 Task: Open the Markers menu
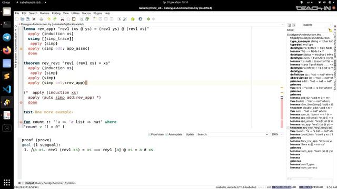pos(44,13)
